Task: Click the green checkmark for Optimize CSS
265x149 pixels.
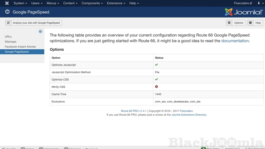Action: (x=156, y=79)
